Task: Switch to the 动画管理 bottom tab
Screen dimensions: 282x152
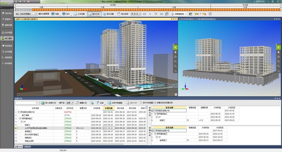Action: point(27,147)
